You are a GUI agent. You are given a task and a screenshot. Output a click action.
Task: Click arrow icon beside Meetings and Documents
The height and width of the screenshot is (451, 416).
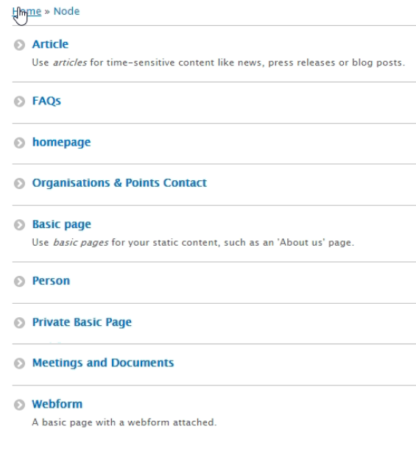coord(20,363)
